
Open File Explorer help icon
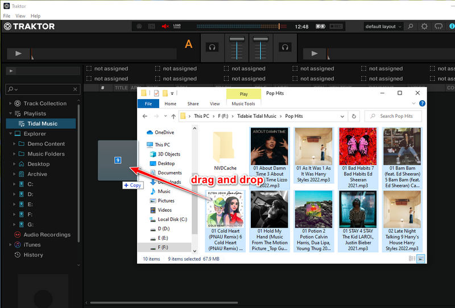tap(422, 103)
